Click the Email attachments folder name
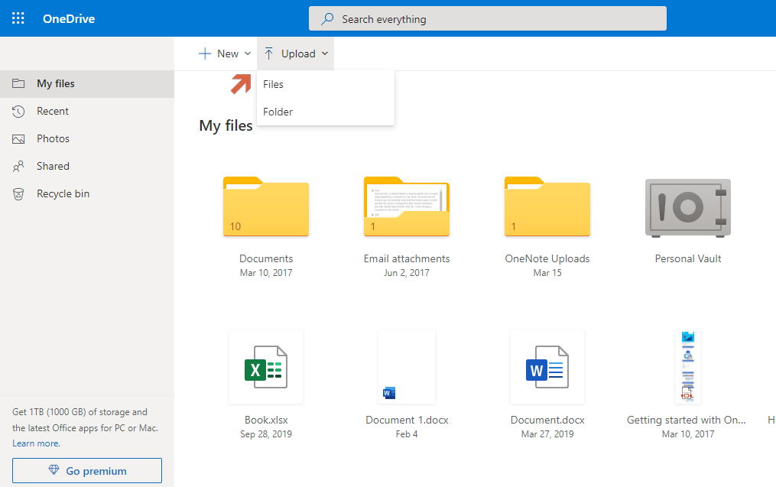 pos(407,258)
